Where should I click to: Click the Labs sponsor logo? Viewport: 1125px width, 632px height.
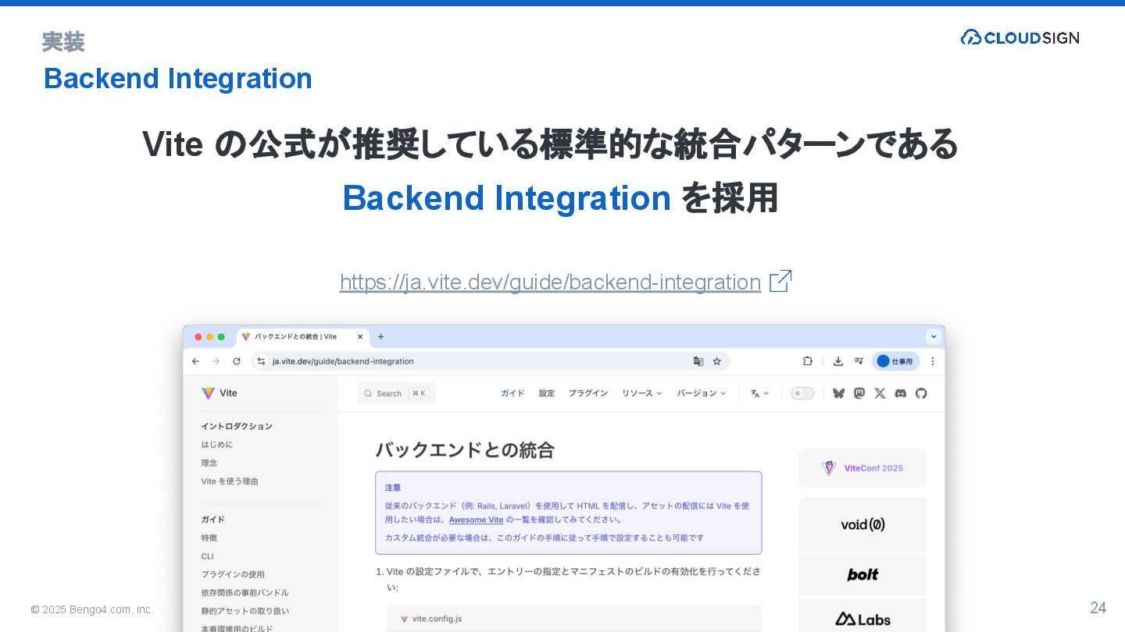click(862, 618)
